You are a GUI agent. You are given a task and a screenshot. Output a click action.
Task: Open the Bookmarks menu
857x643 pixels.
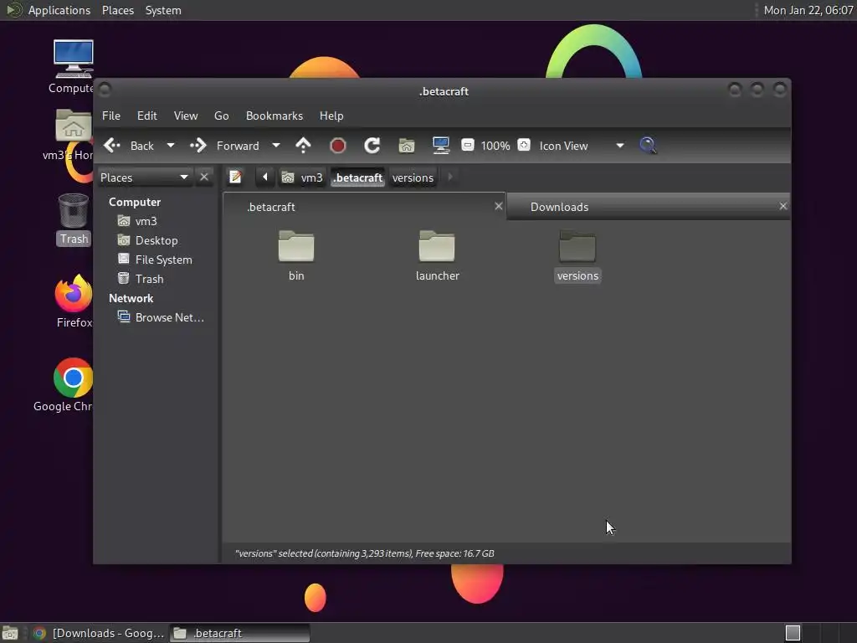[275, 116]
